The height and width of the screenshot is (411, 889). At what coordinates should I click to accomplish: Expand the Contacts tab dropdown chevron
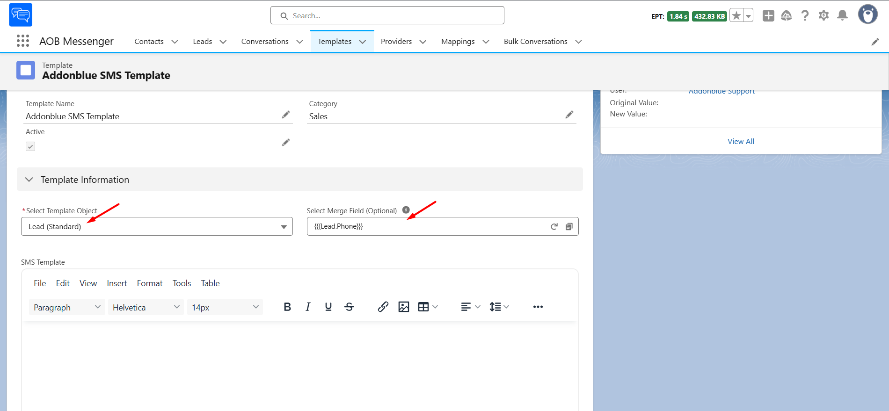pos(175,42)
